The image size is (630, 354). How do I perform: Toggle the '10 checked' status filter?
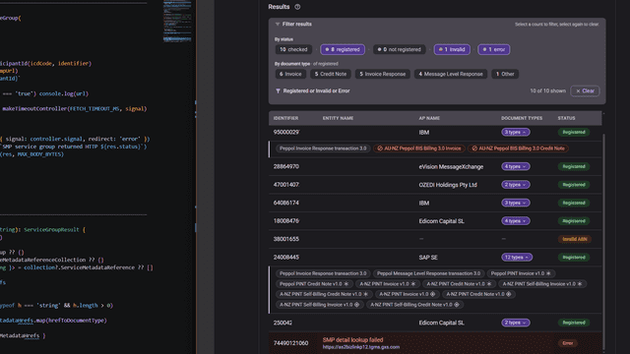[x=293, y=49]
